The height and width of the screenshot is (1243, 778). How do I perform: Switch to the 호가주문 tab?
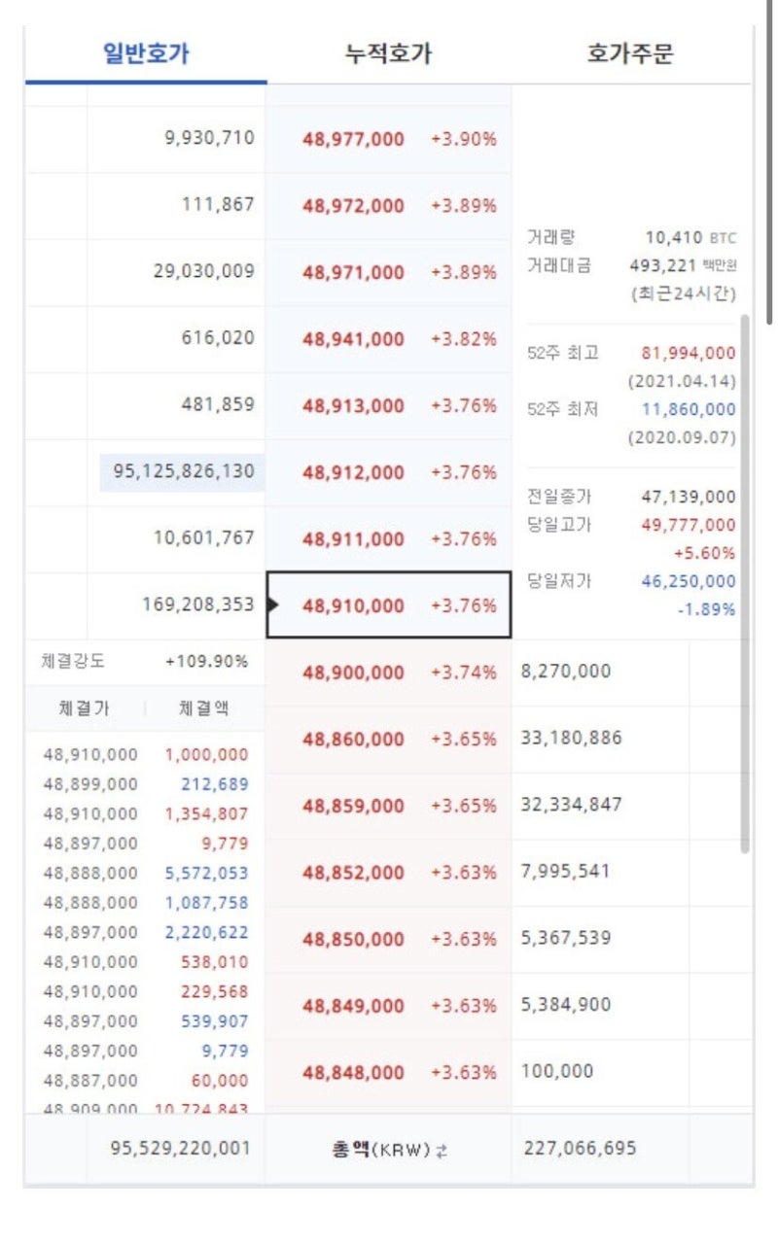coord(634,55)
